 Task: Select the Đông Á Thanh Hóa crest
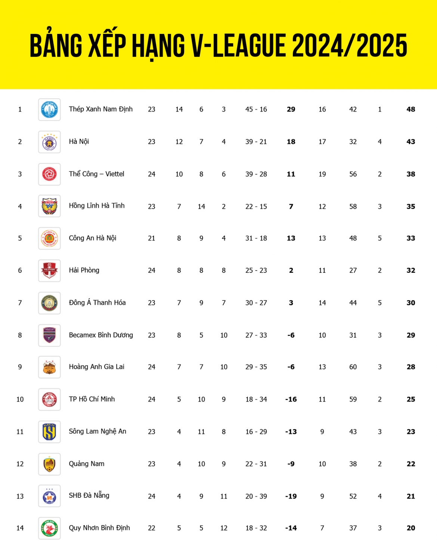(49, 303)
